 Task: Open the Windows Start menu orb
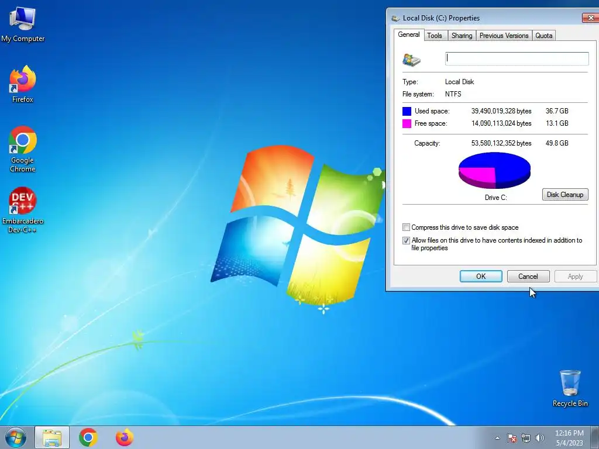[16, 437]
